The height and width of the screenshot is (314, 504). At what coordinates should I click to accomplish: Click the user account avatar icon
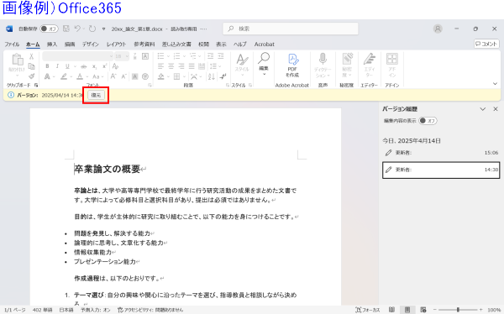(438, 29)
